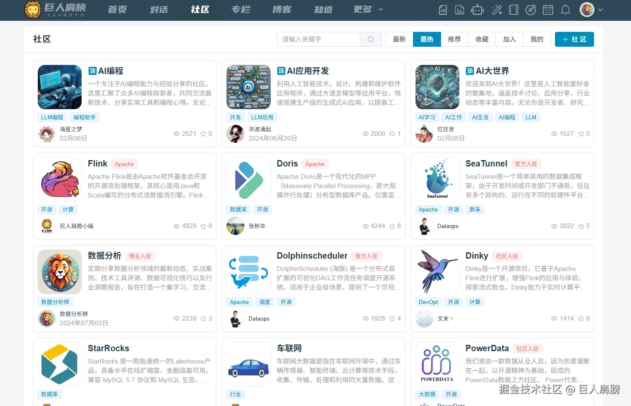Click 海星之梦 author avatar

point(47,134)
